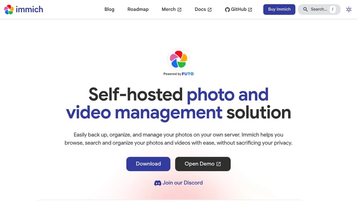The height and width of the screenshot is (201, 357).
Task: Click the 'Easily back up, organize' paragraph line
Action: tap(178, 135)
